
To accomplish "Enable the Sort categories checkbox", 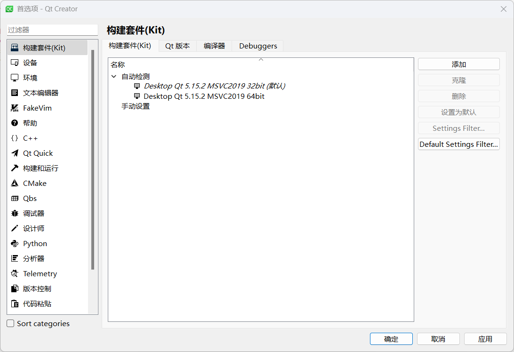I will point(10,323).
